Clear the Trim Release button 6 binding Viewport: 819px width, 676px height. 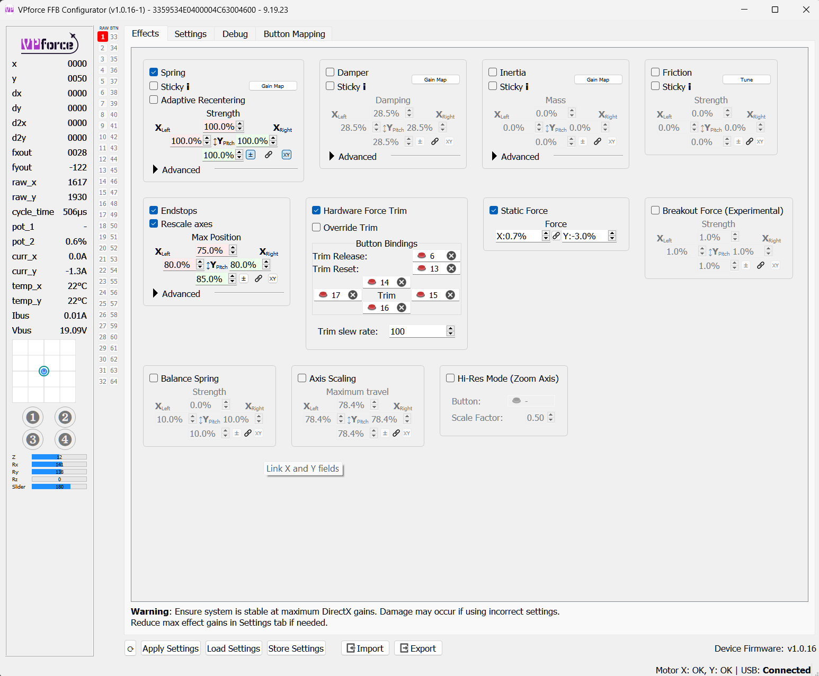[x=451, y=256]
